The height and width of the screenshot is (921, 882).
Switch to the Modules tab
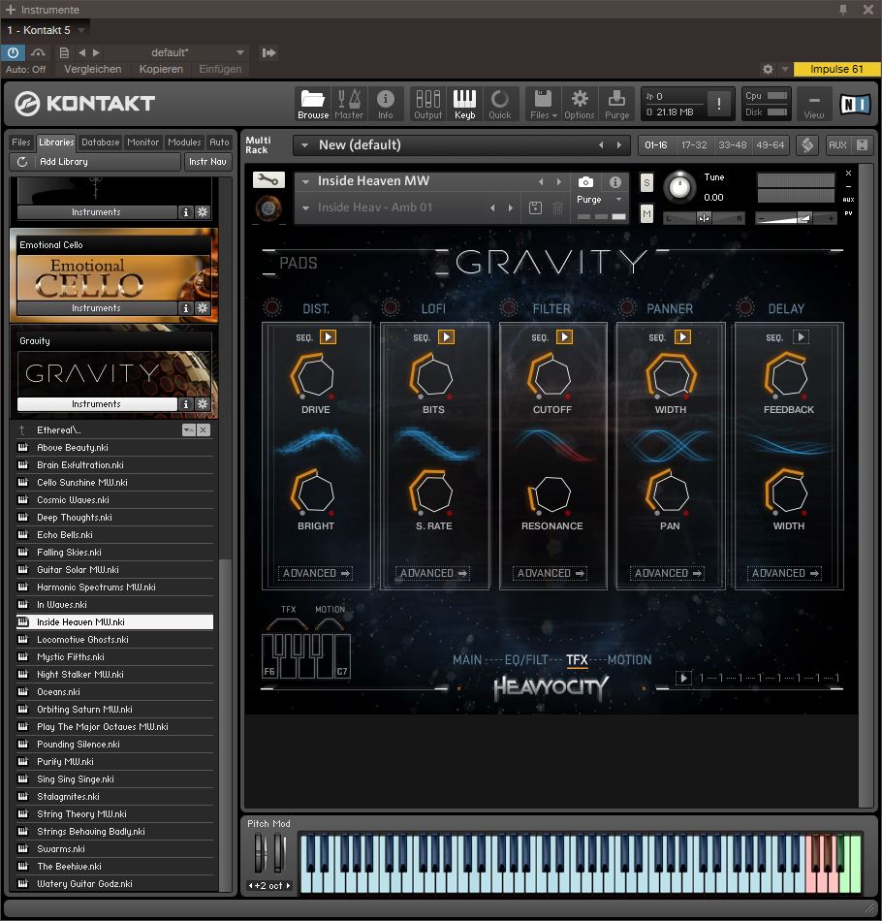184,143
